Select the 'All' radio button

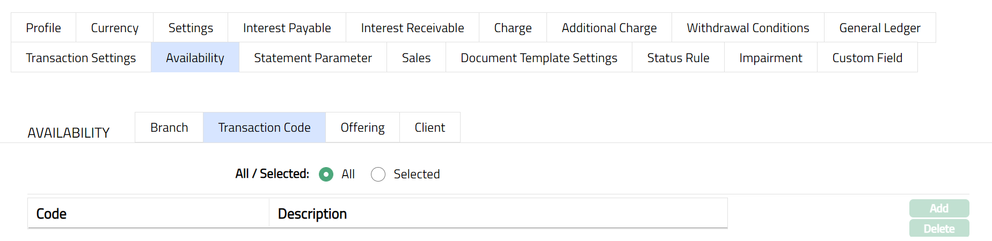point(326,175)
